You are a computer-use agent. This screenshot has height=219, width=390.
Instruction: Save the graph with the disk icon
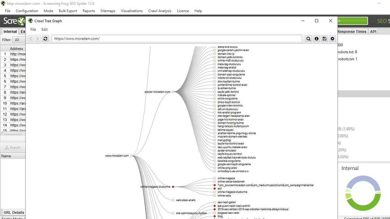click(324, 39)
